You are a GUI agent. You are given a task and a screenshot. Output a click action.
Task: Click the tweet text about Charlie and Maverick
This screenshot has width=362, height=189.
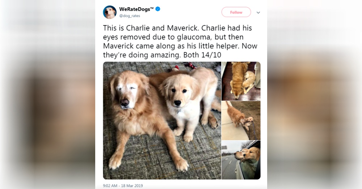[x=180, y=42]
